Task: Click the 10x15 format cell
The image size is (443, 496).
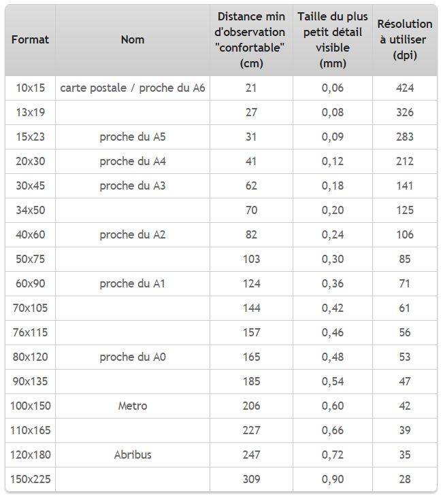Action: coord(30,88)
